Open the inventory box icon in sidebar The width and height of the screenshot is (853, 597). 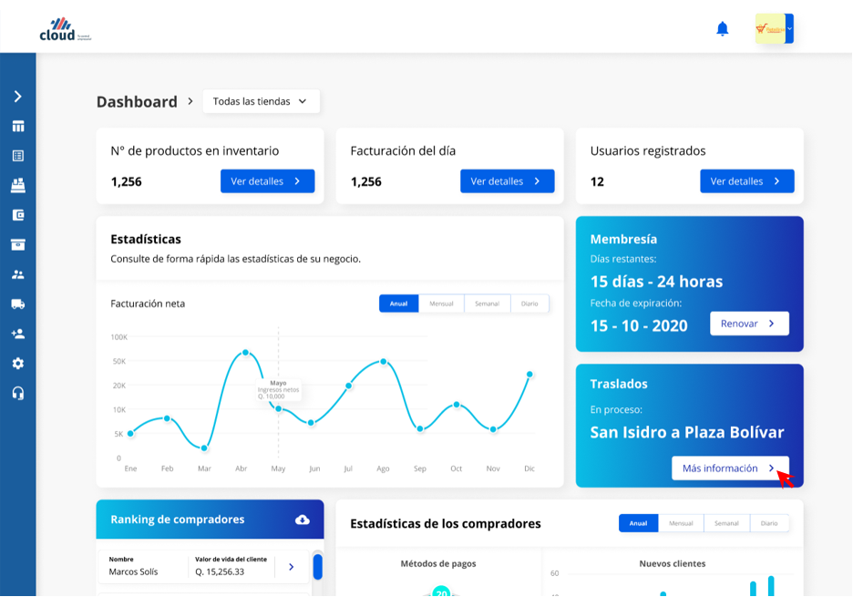(x=18, y=244)
